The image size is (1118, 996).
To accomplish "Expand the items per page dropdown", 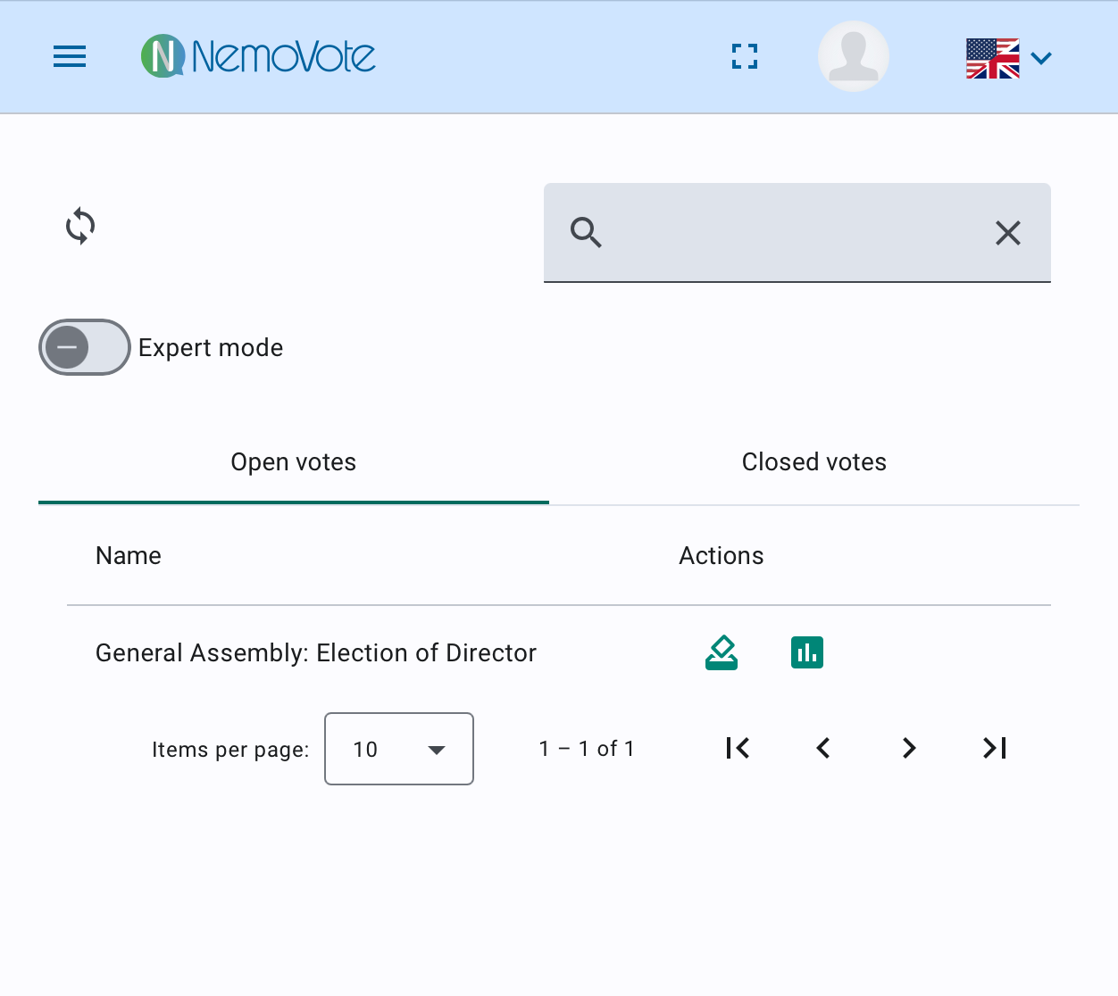I will [x=399, y=749].
